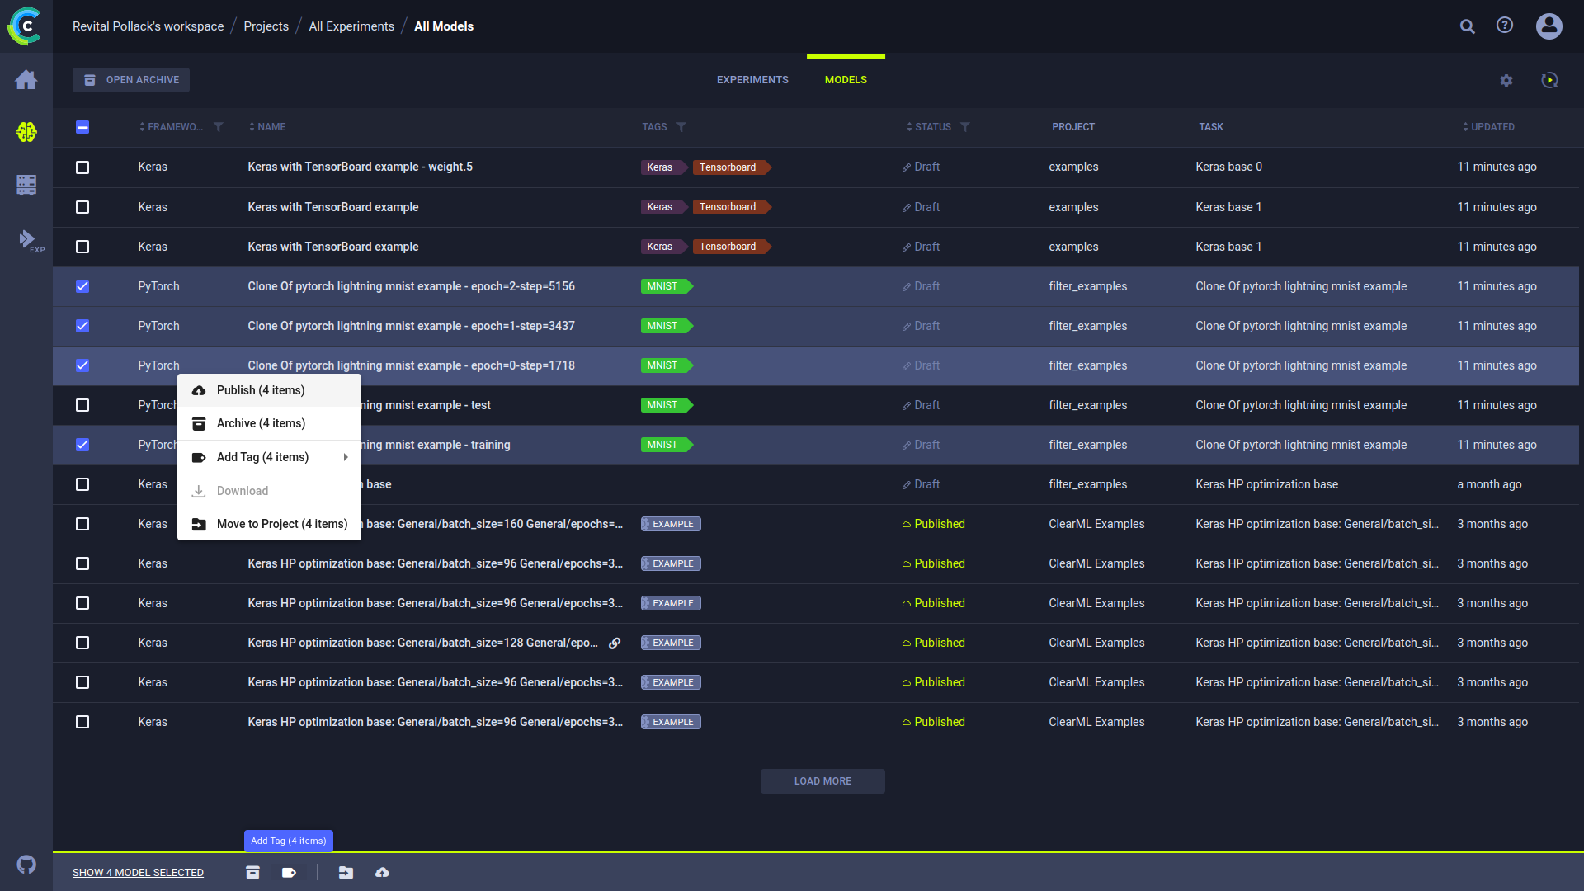Uncheck the epoch=2-step=5156 model checkbox
Image resolution: width=1584 pixels, height=891 pixels.
coord(82,286)
